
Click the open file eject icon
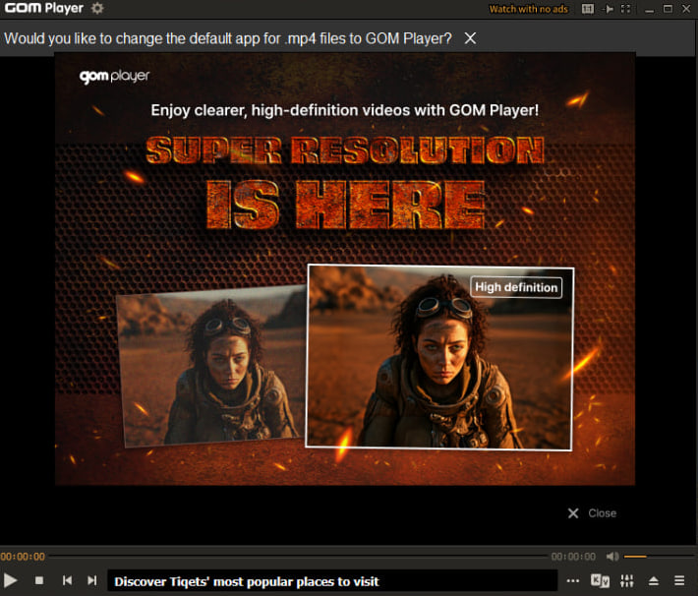pyautogui.click(x=654, y=581)
